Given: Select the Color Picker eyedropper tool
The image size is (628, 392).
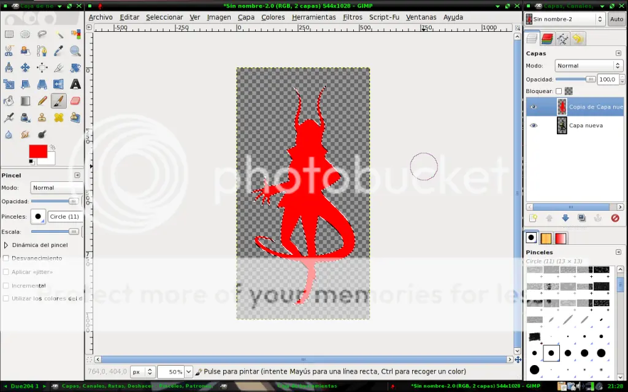Looking at the screenshot, I should 58,51.
